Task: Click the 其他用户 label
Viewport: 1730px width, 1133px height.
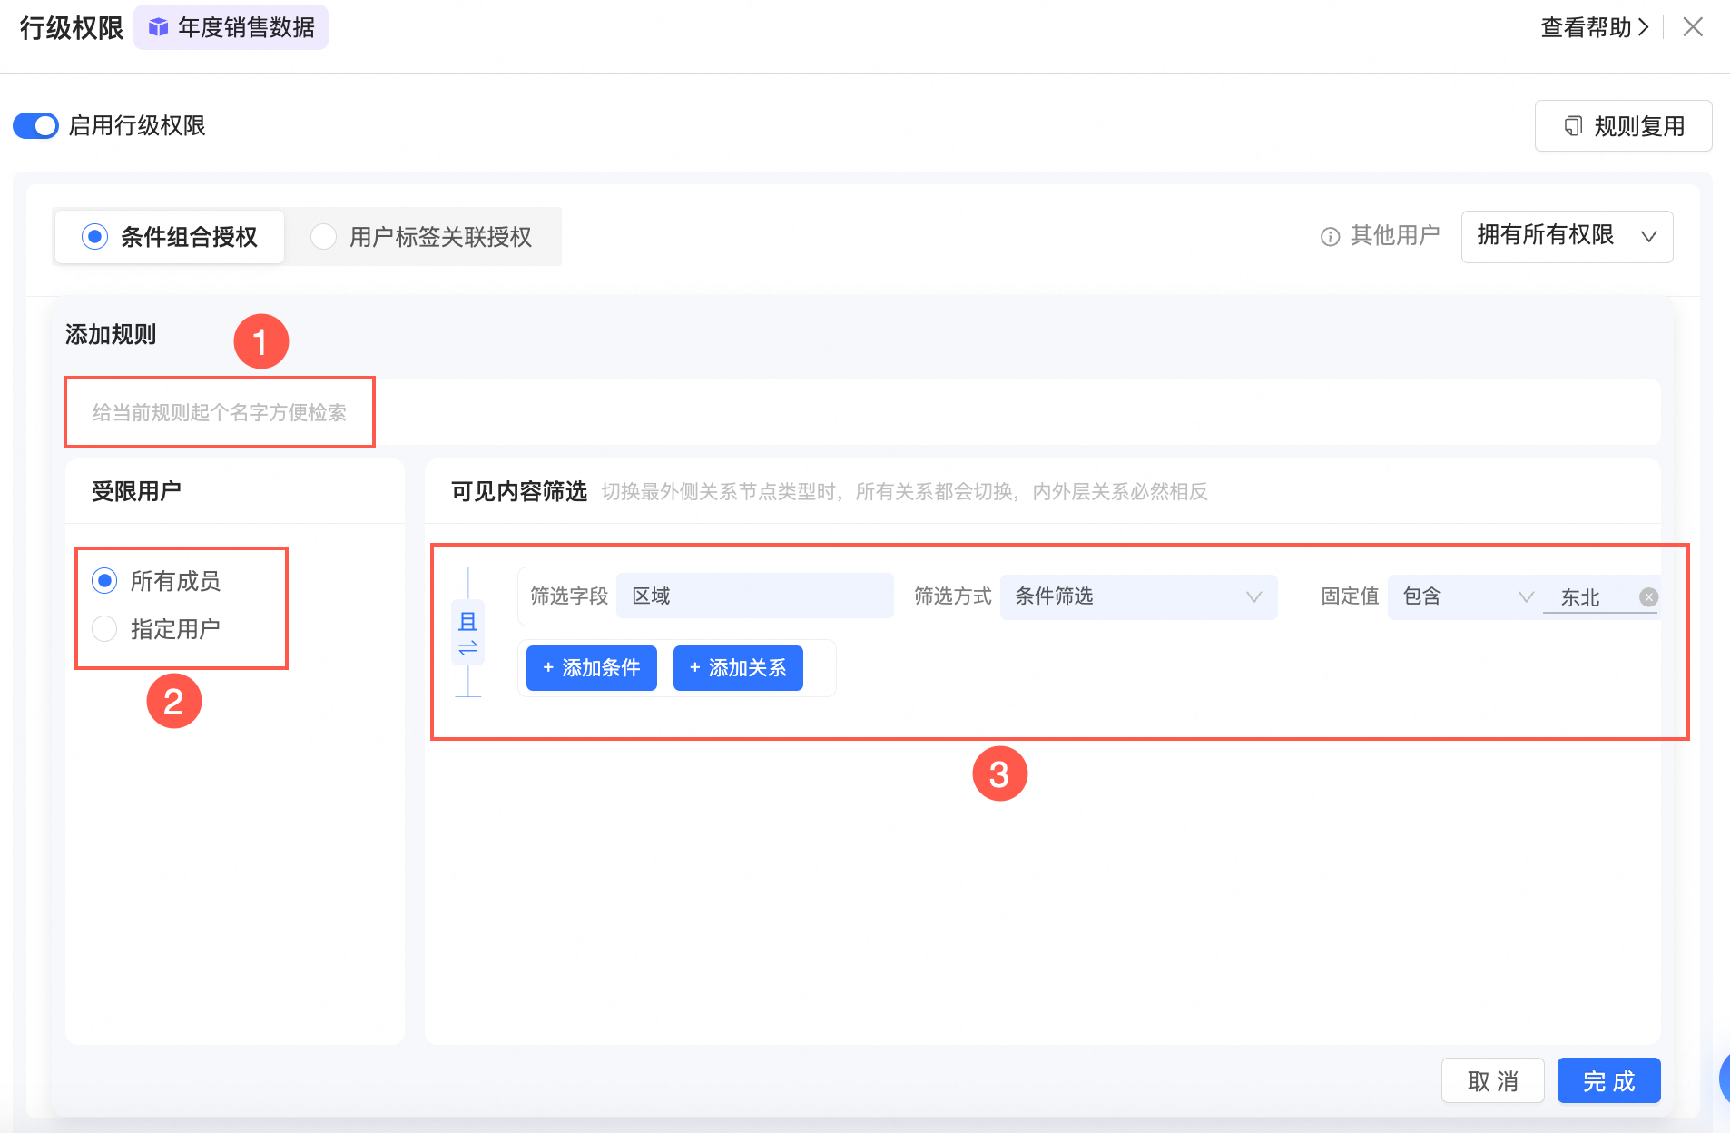Action: tap(1395, 235)
